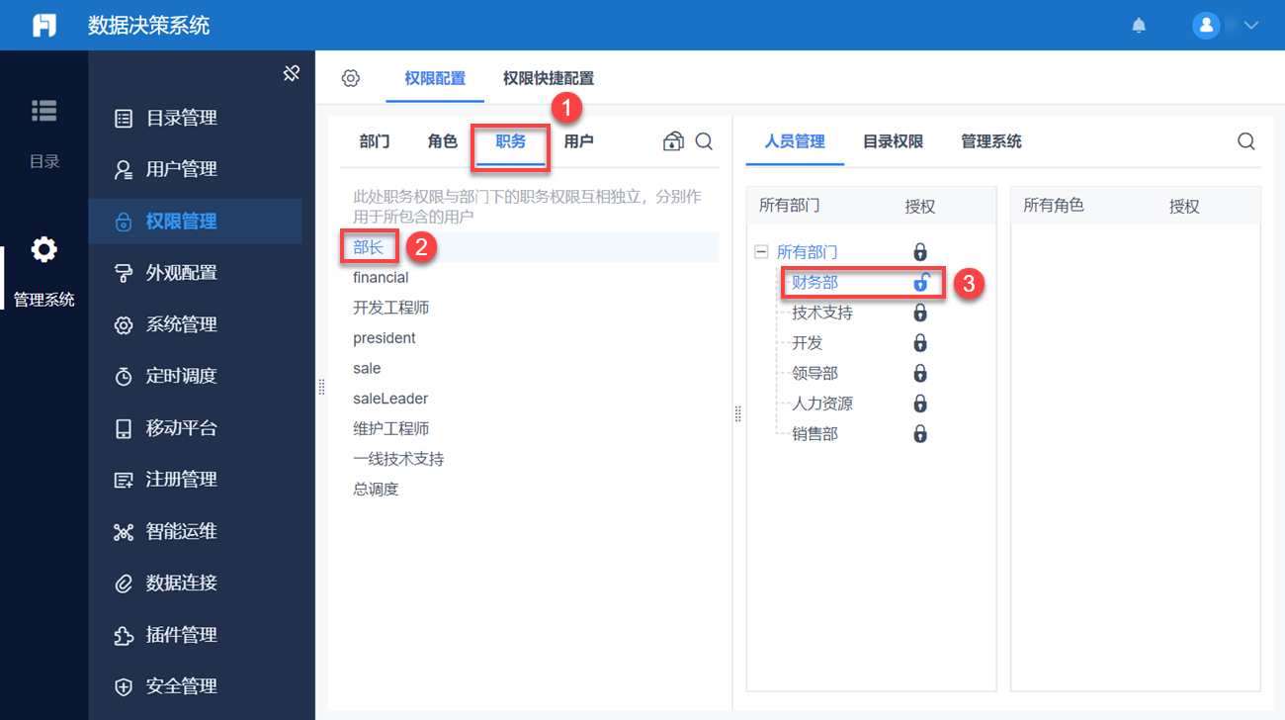This screenshot has height=720, width=1285.
Task: Expand the user account dropdown arrow
Action: [1250, 26]
